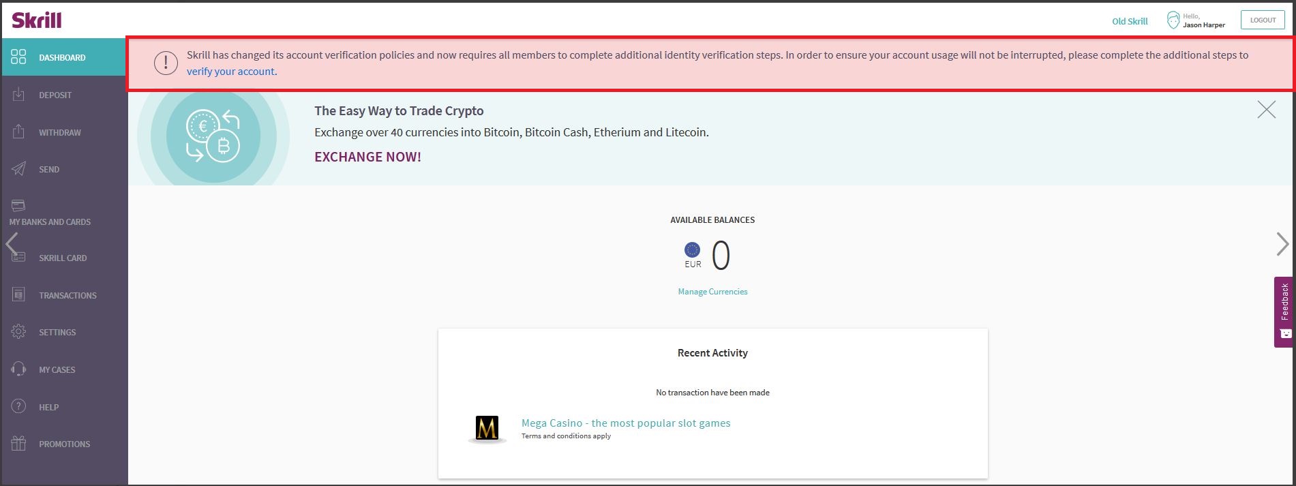Click the 'AVAILABLE BALANCES' label
Screen dimensions: 1296x486
coord(712,220)
